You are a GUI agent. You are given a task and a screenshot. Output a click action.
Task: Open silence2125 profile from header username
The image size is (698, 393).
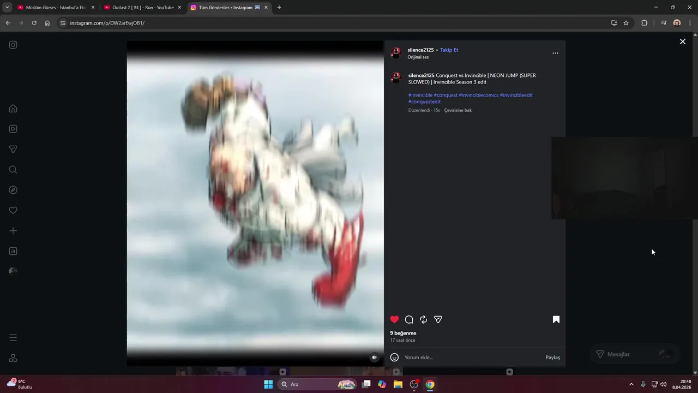click(420, 50)
